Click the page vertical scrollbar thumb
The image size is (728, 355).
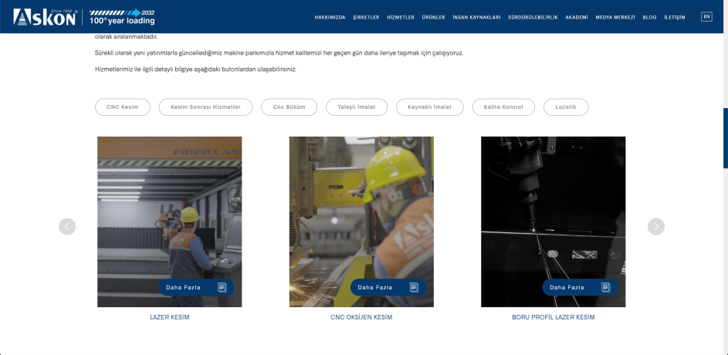pyautogui.click(x=725, y=137)
